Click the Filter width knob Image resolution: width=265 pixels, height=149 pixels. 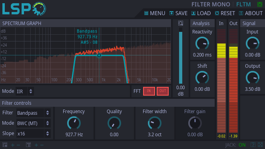(154, 123)
